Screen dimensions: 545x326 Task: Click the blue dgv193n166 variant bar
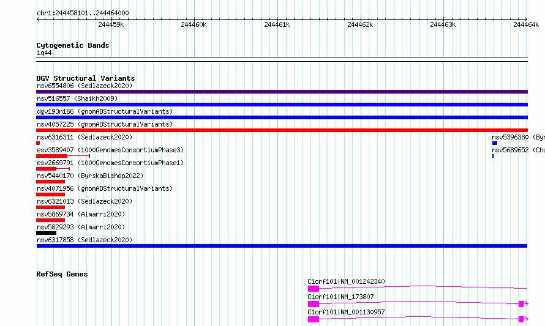tap(282, 117)
